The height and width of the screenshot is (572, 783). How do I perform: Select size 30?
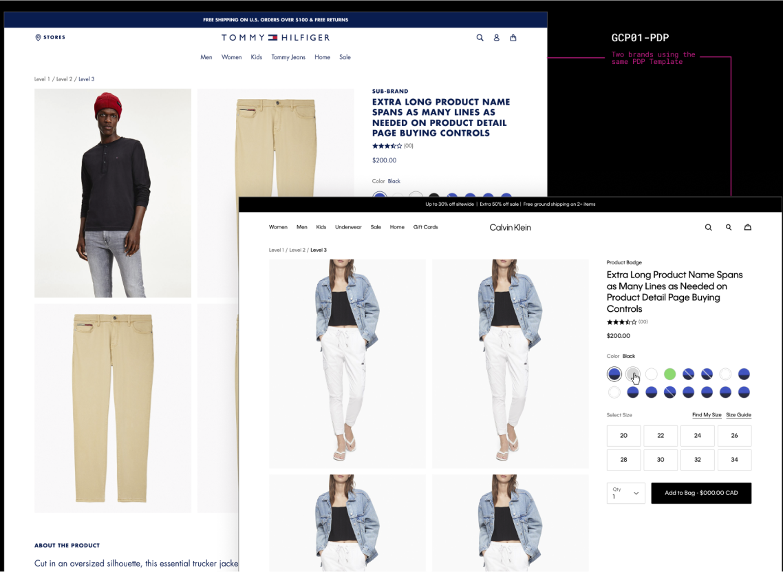point(661,460)
